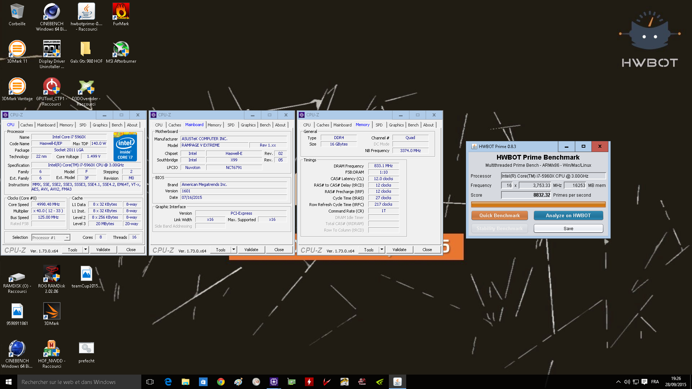Click Tools button in Memory CPU-Z window
Viewport: 692px width, 389px height.
click(x=369, y=250)
